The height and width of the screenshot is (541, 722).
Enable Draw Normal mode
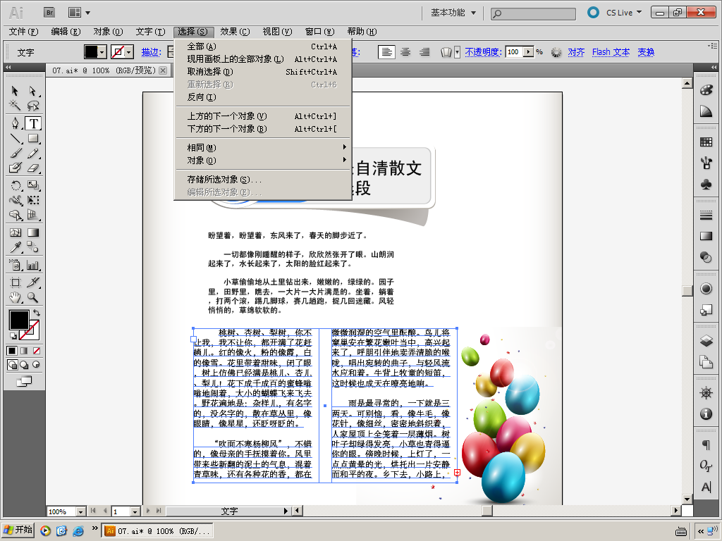13,365
